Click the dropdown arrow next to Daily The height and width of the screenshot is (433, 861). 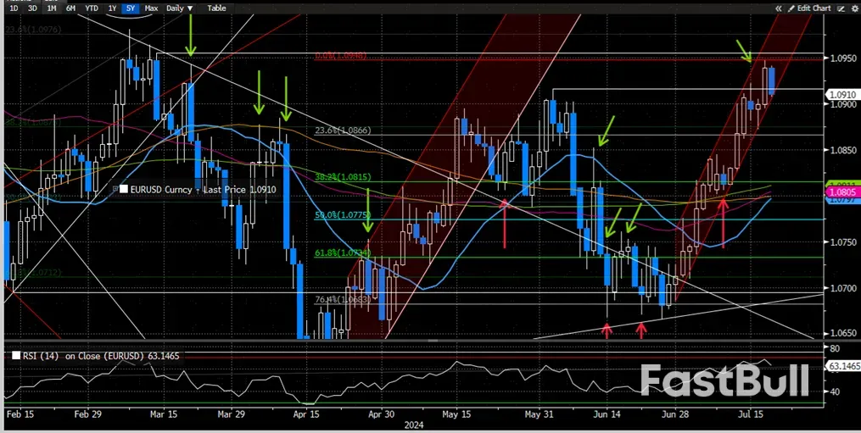coord(189,8)
